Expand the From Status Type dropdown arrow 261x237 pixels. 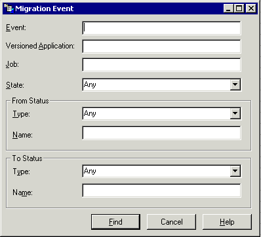(x=235, y=113)
